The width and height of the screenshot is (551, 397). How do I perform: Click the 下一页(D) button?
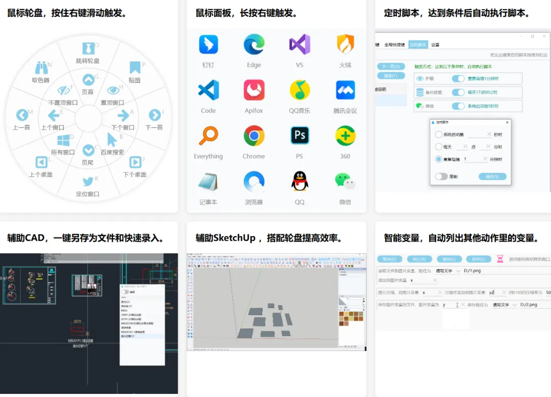pyautogui.click(x=391, y=66)
